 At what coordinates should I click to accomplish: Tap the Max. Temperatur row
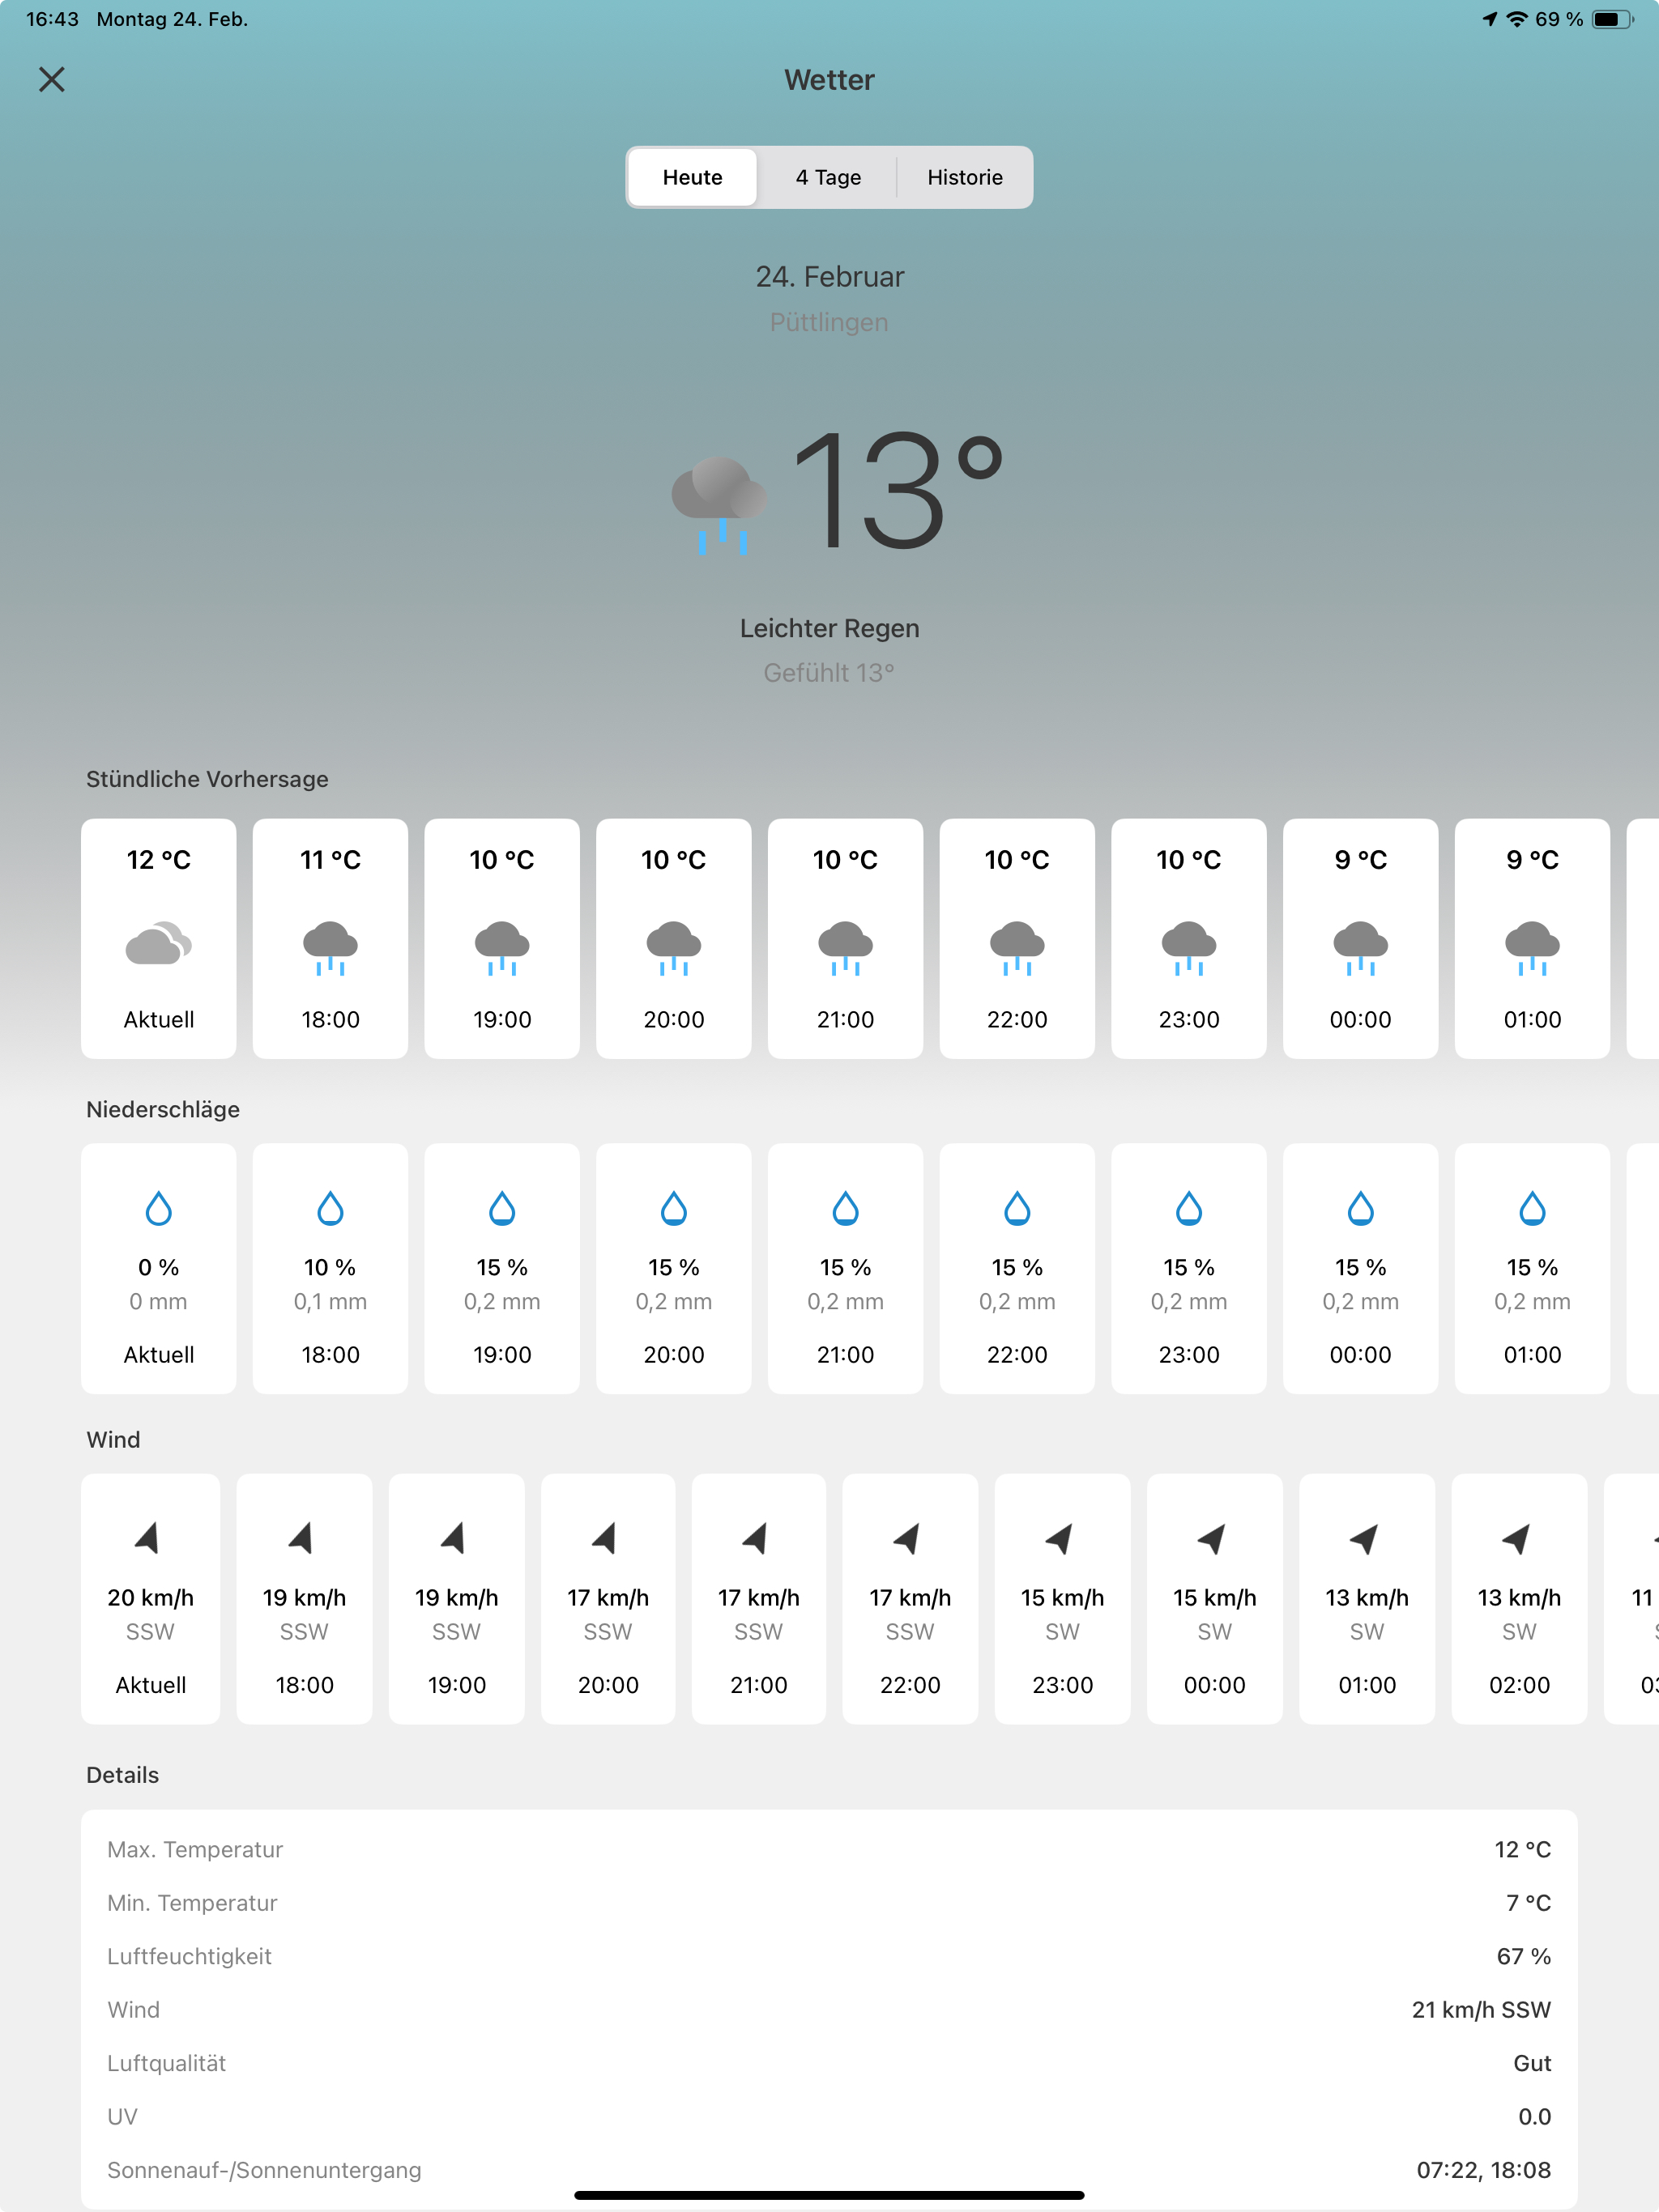click(829, 1849)
